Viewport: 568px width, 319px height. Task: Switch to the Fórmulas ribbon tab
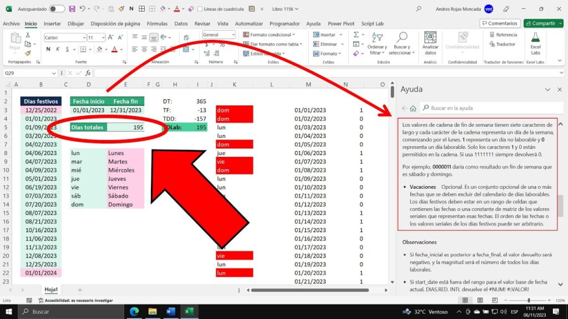click(157, 23)
